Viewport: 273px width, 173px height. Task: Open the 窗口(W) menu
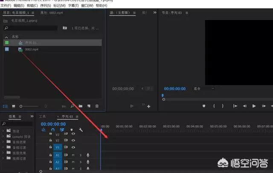point(87,6)
